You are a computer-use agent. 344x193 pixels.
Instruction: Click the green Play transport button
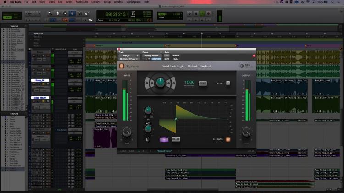point(202,13)
